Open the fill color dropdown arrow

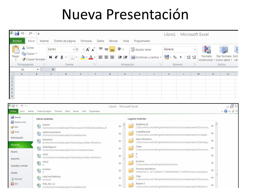(87, 57)
